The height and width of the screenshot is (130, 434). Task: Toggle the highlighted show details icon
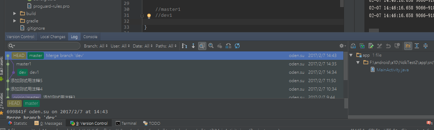[x=202, y=46]
